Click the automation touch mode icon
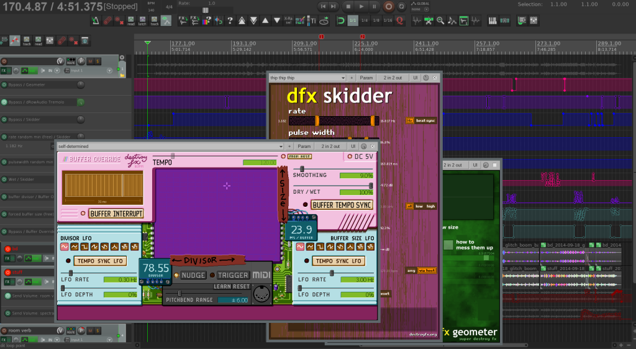 coord(154,20)
